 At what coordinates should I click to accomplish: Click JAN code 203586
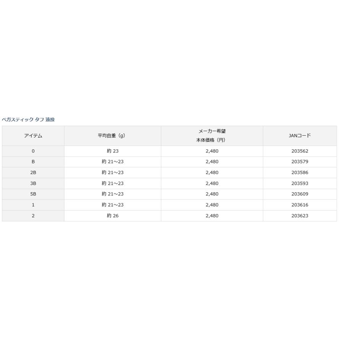[300, 172]
